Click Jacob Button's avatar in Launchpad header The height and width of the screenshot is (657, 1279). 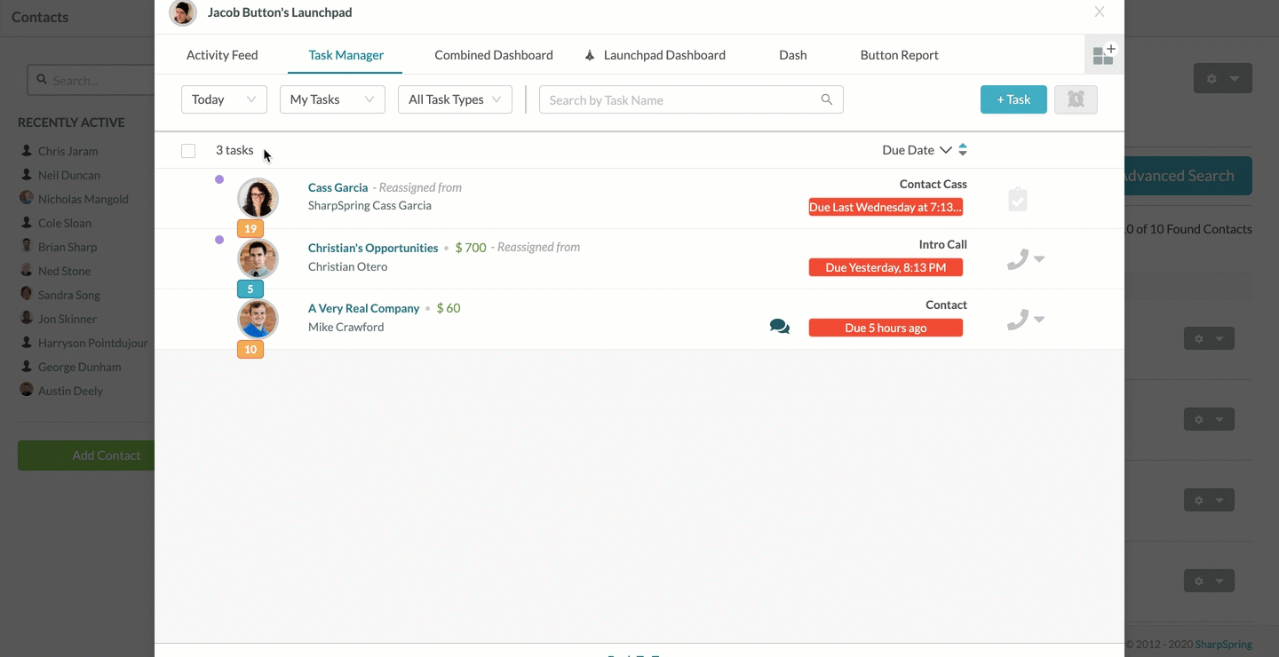(183, 12)
